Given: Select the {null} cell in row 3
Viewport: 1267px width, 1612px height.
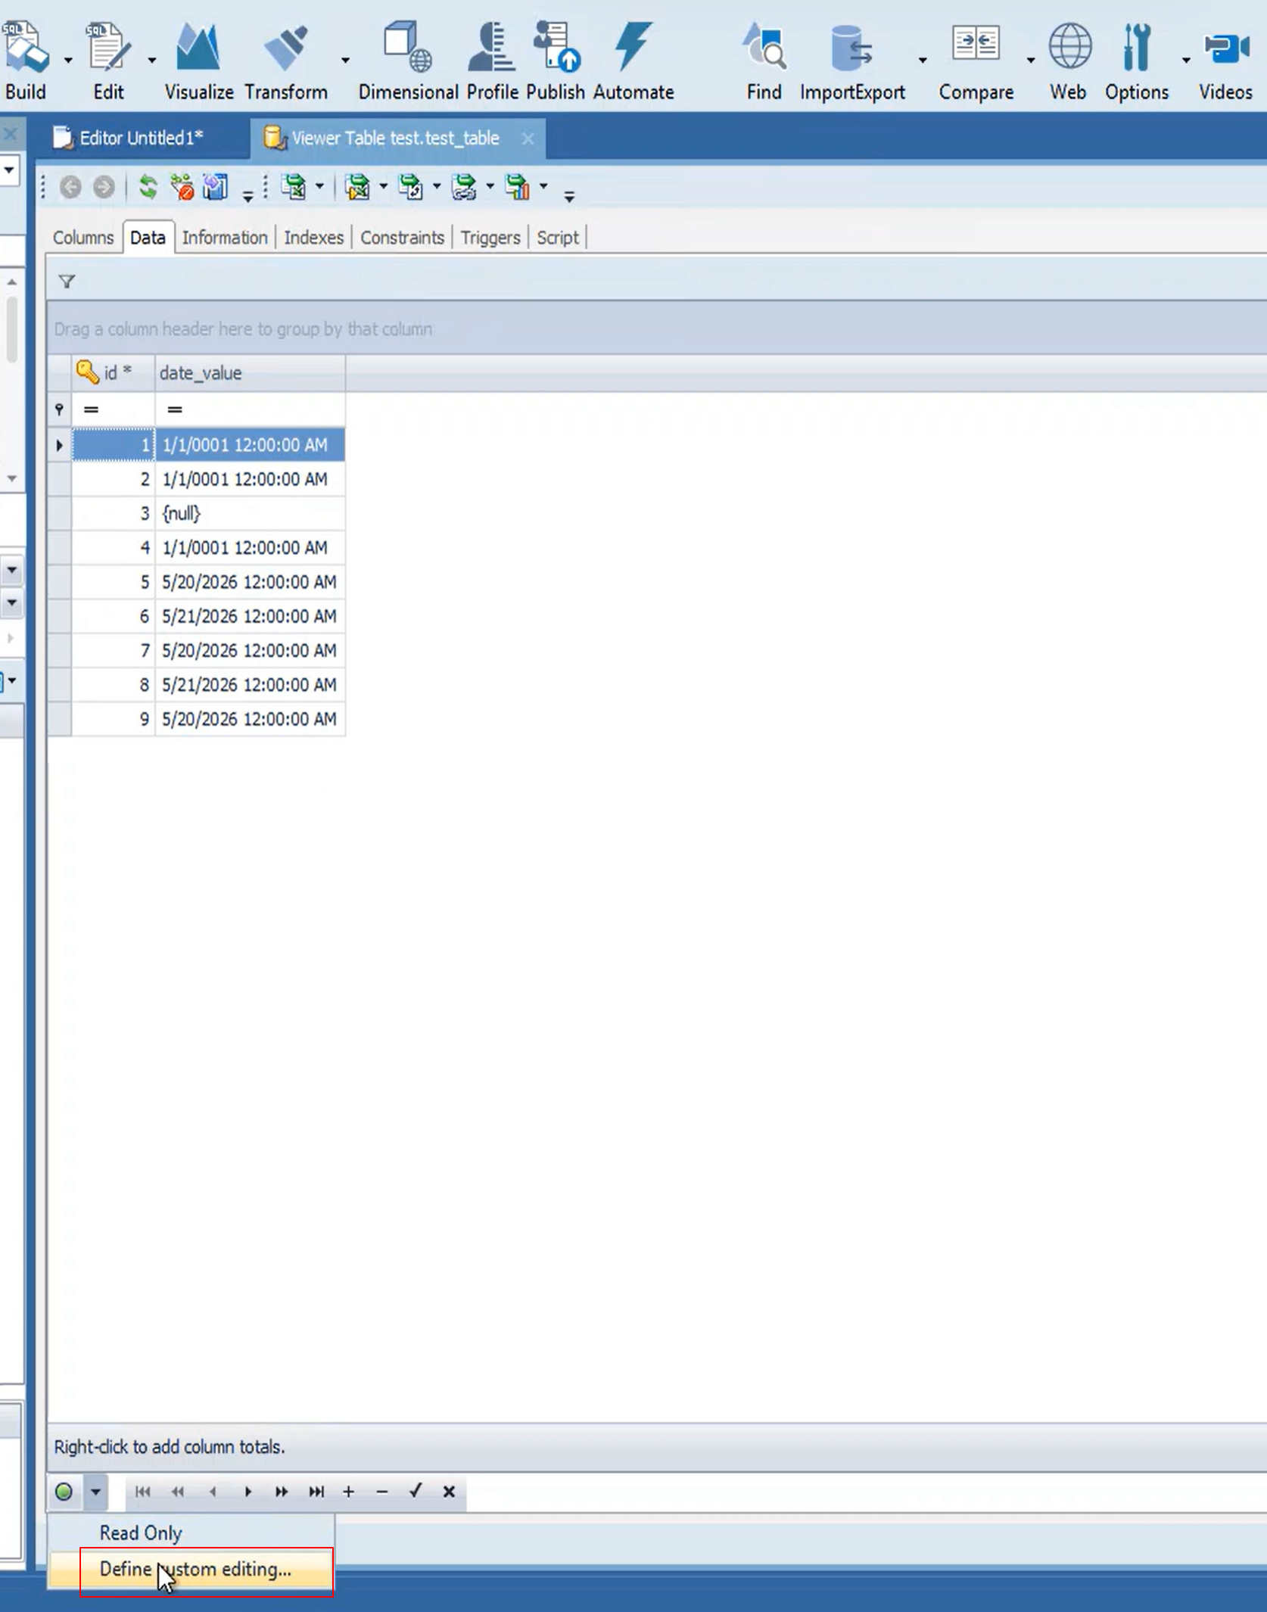Looking at the screenshot, I should coord(251,513).
